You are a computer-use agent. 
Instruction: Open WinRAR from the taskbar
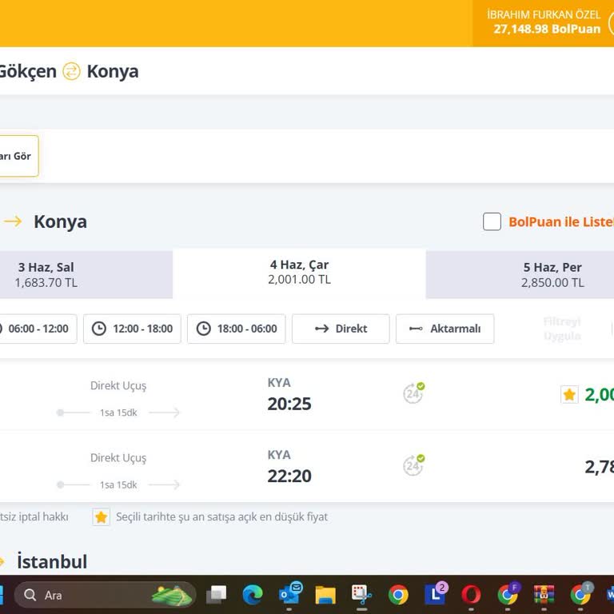pyautogui.click(x=544, y=595)
